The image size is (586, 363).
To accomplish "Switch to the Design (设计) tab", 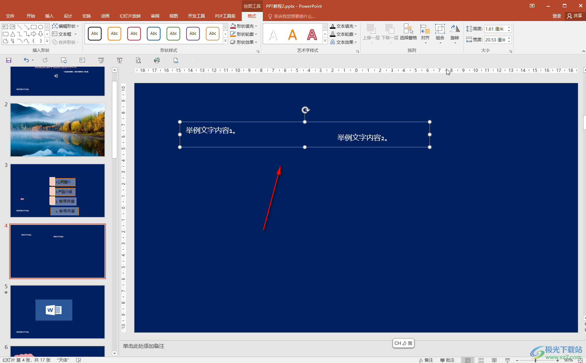I will [x=68, y=16].
